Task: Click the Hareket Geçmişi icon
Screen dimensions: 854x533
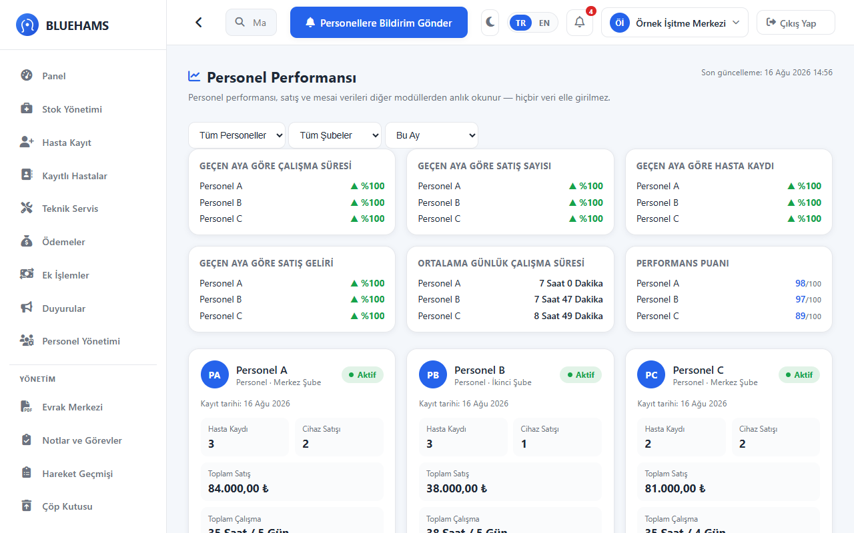Action: (x=27, y=473)
